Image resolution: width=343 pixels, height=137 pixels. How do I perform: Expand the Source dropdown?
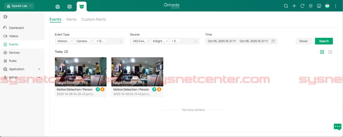[196, 41]
